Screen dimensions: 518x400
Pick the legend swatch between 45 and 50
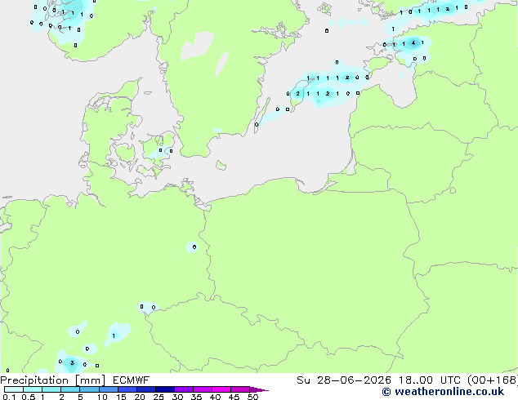[240, 389]
